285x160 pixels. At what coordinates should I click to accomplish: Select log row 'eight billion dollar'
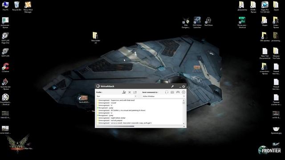[x=112, y=118]
